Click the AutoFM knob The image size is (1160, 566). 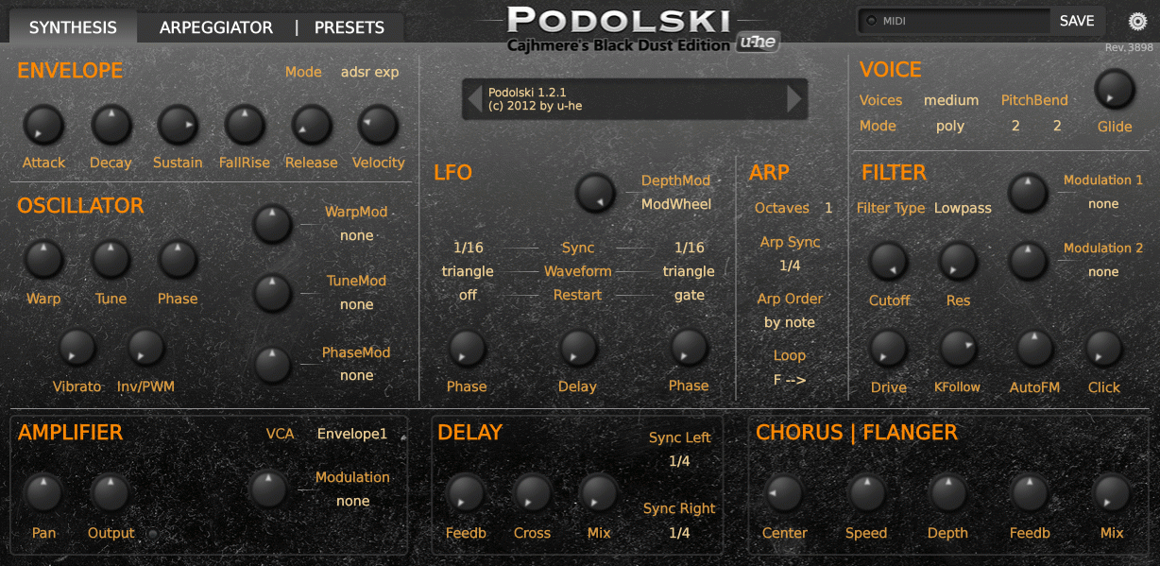click(1034, 348)
